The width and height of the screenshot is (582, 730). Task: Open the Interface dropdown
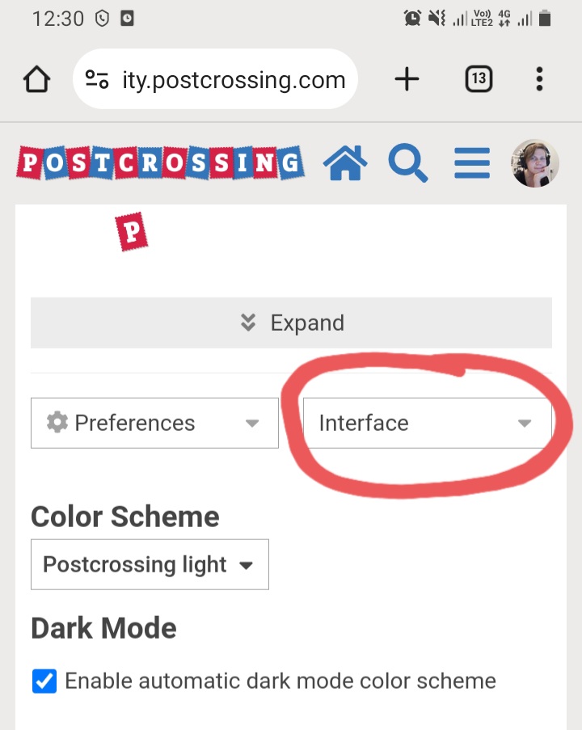[428, 423]
